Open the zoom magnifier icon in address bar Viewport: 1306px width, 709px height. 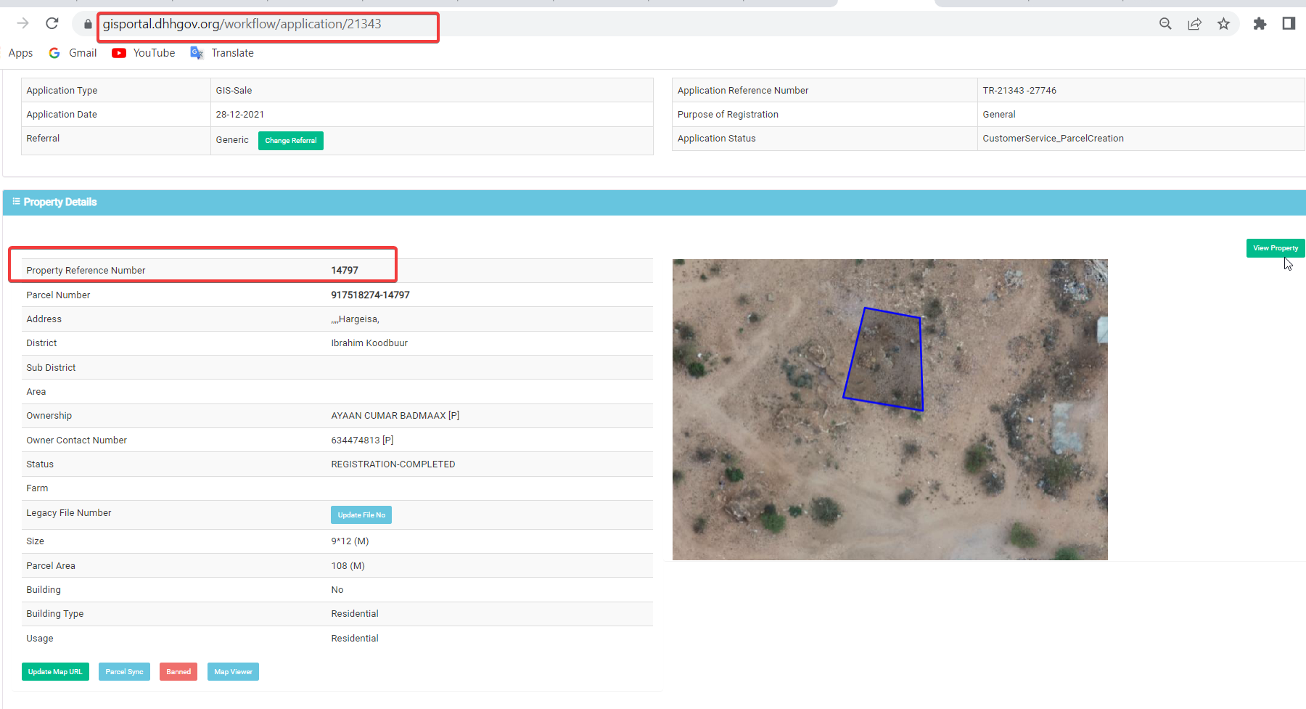coord(1165,24)
